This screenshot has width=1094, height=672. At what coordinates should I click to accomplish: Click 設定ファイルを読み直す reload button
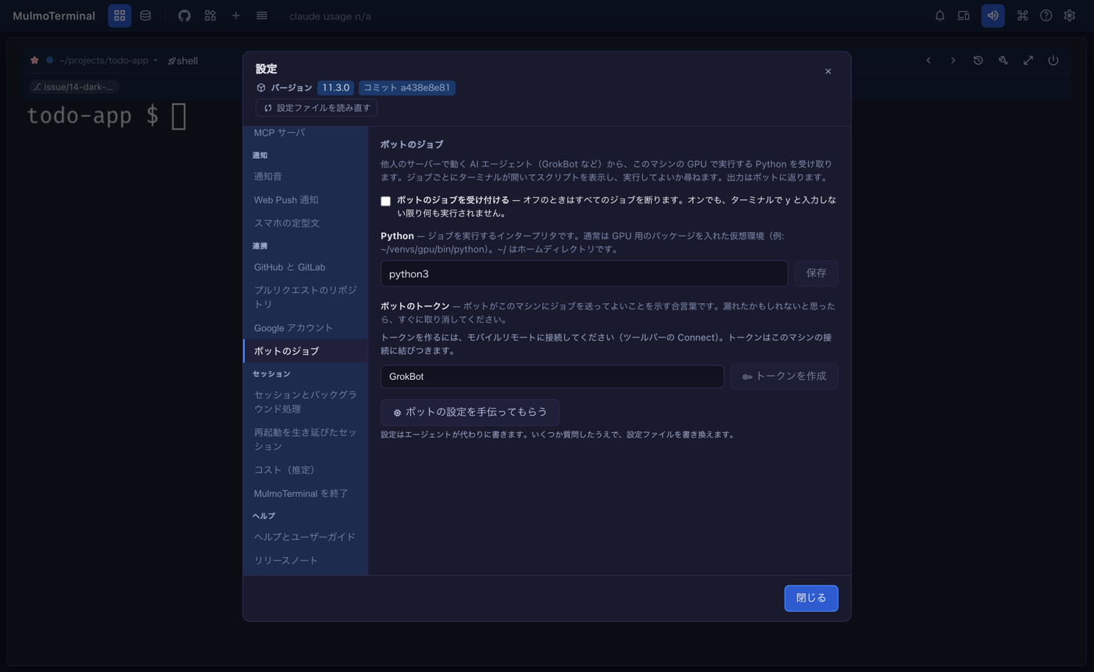(x=316, y=108)
